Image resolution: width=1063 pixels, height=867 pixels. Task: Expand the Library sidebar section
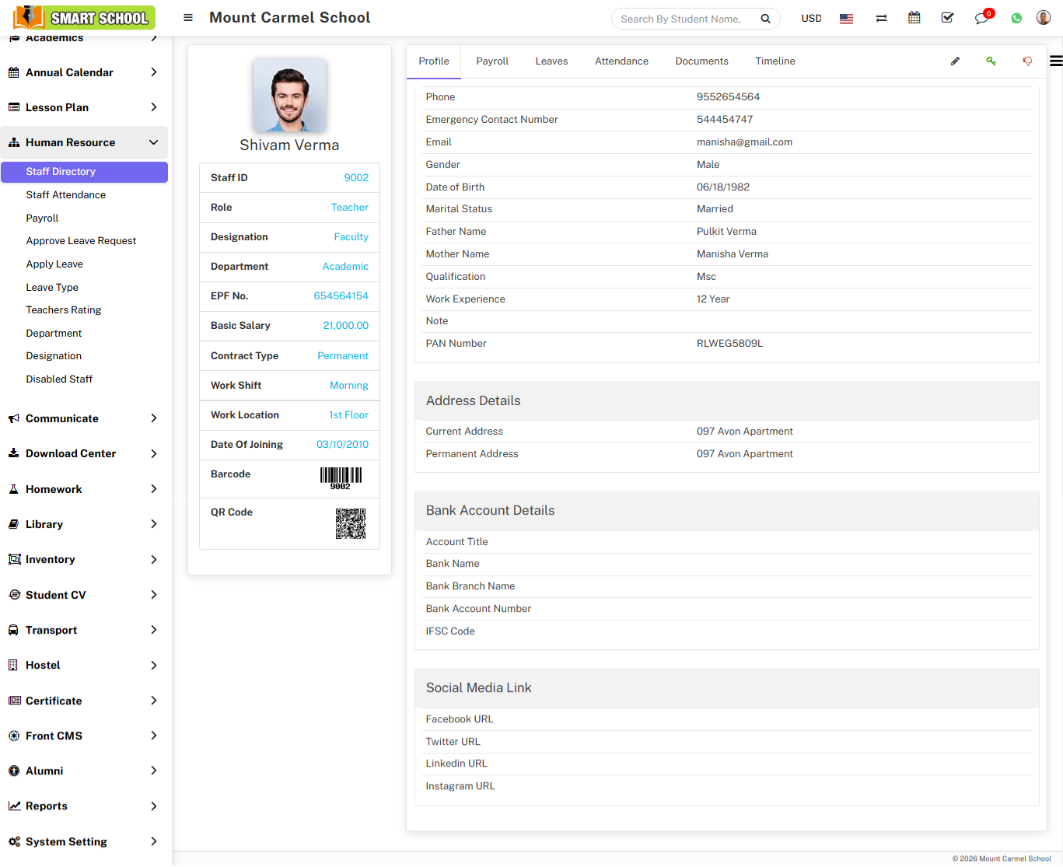click(84, 524)
